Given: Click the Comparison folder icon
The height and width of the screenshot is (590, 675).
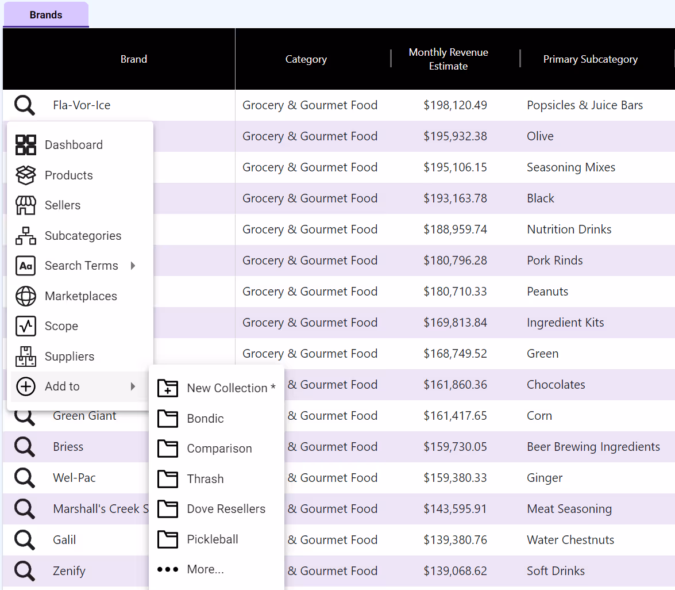Looking at the screenshot, I should (x=168, y=448).
